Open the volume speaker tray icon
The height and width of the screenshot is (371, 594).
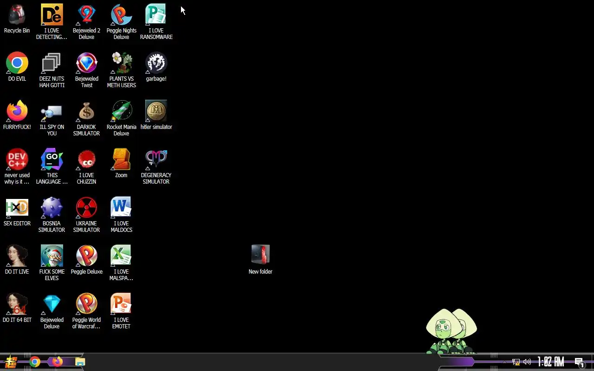[x=527, y=362]
